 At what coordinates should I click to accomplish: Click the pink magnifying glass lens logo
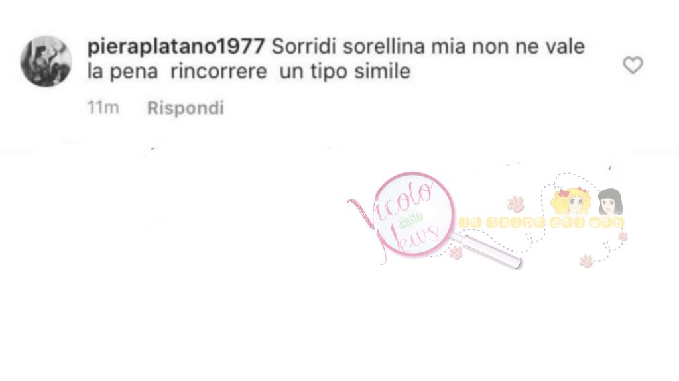(414, 214)
